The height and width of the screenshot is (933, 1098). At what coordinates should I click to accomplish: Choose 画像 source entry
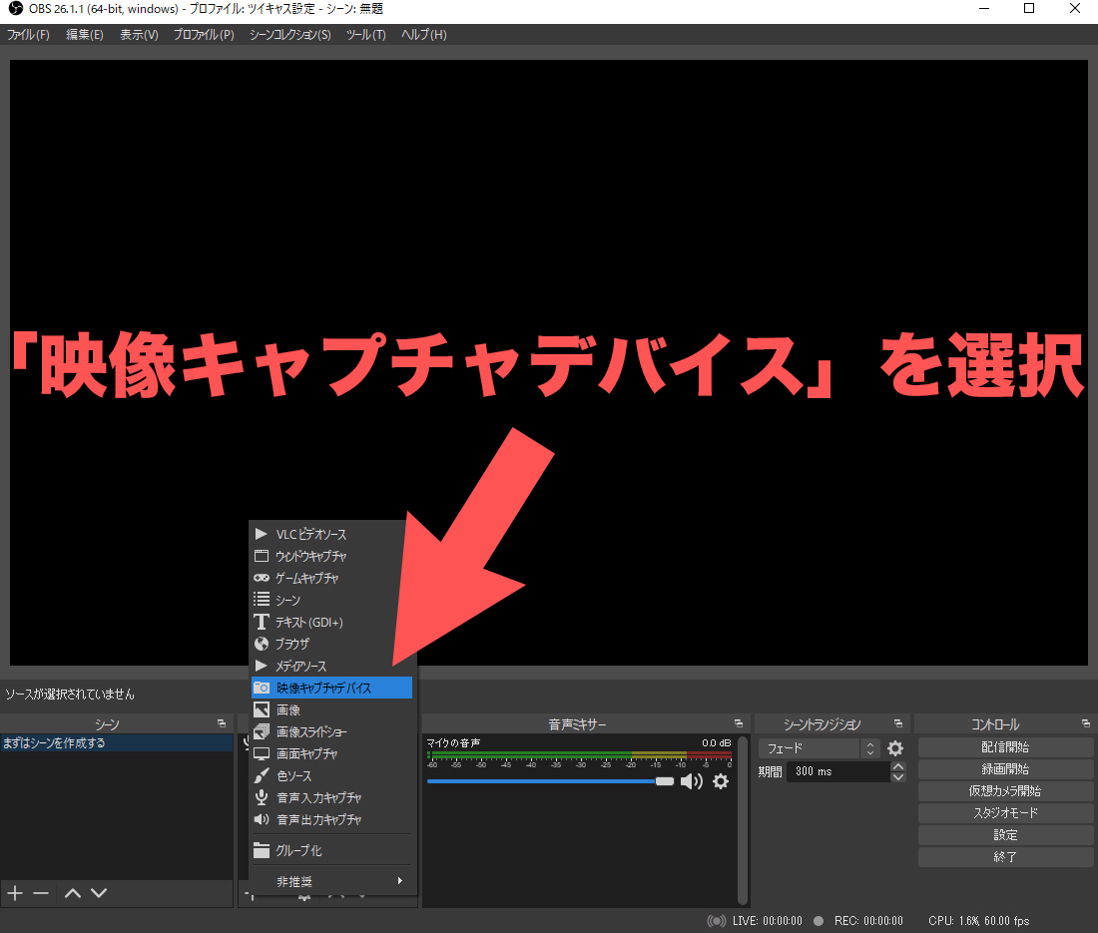coord(331,709)
